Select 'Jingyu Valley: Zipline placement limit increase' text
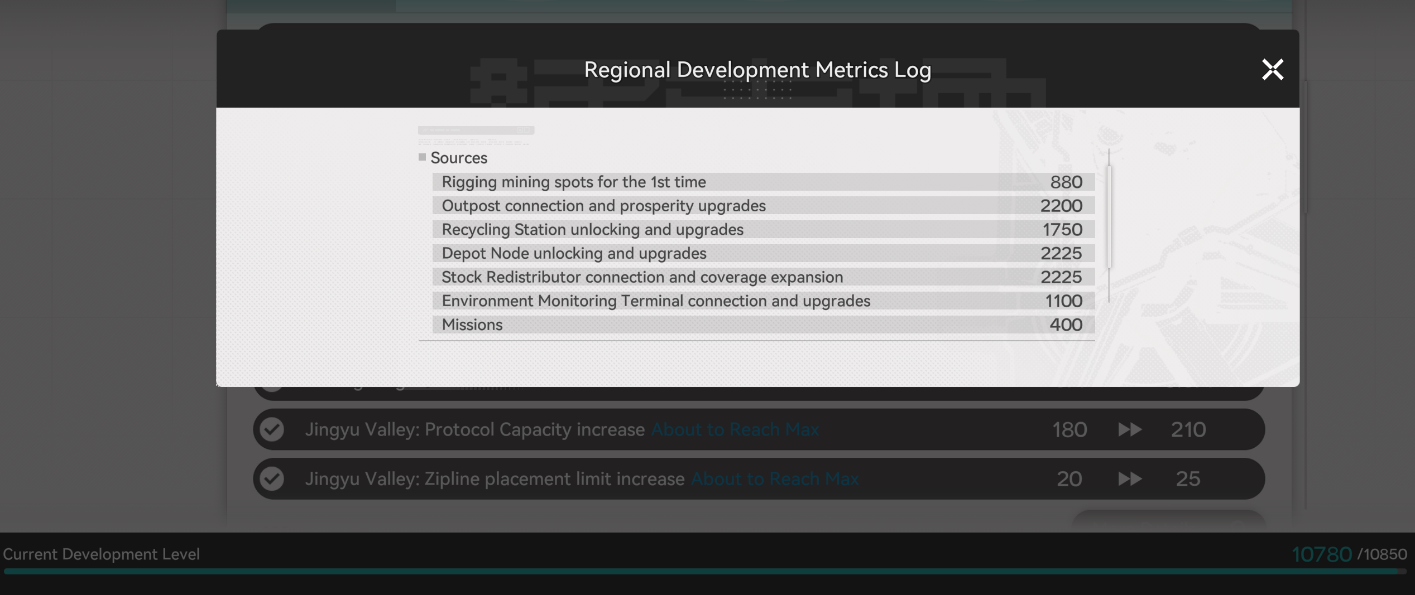This screenshot has width=1415, height=595. tap(495, 478)
